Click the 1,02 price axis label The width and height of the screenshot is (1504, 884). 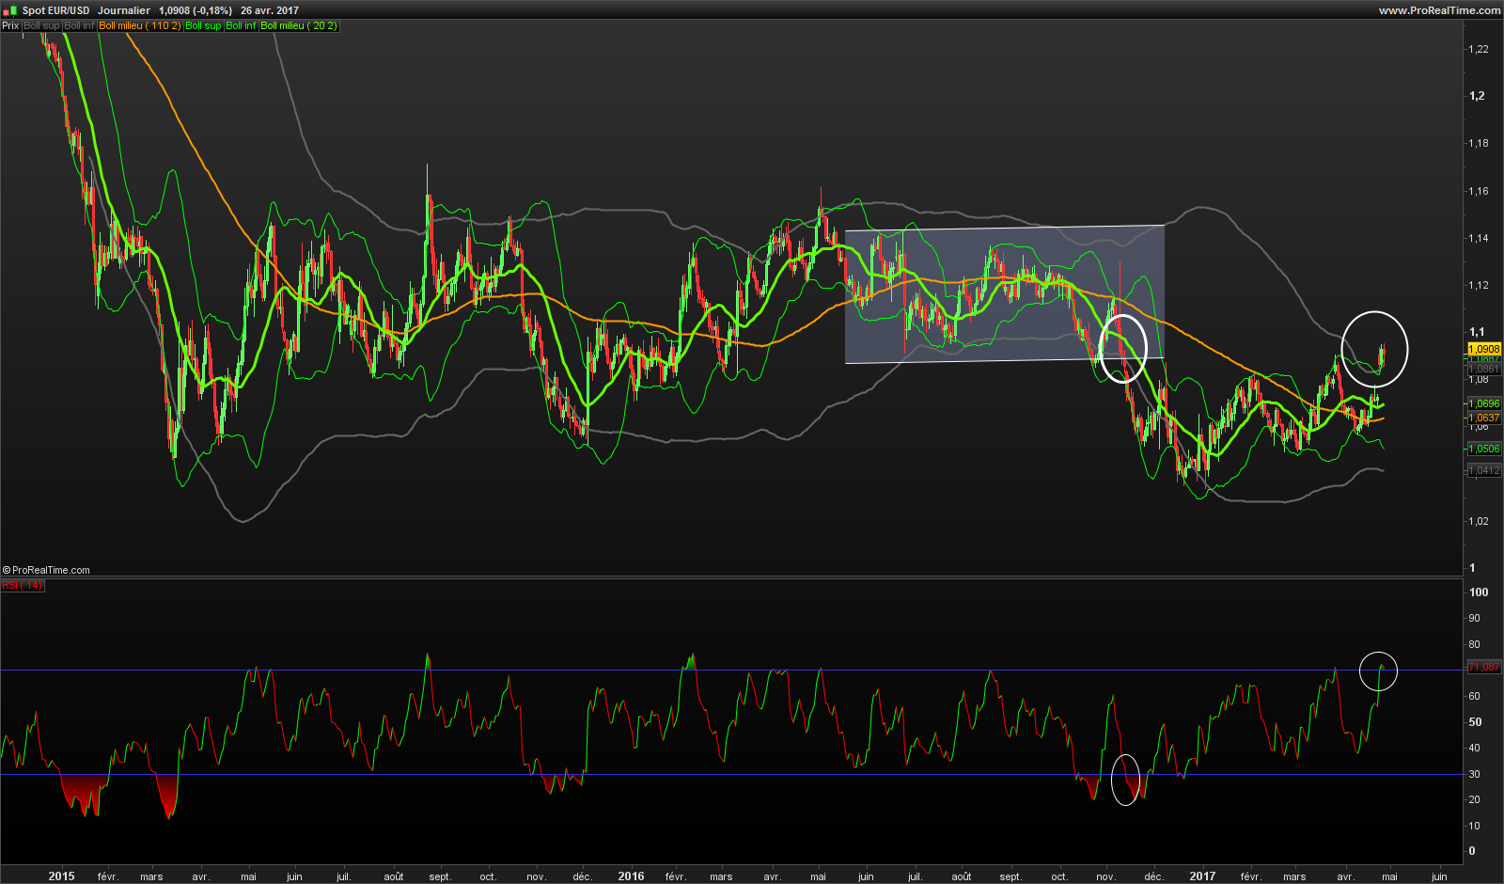1479,521
